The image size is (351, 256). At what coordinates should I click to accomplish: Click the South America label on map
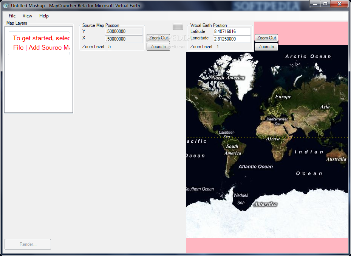(x=233, y=150)
